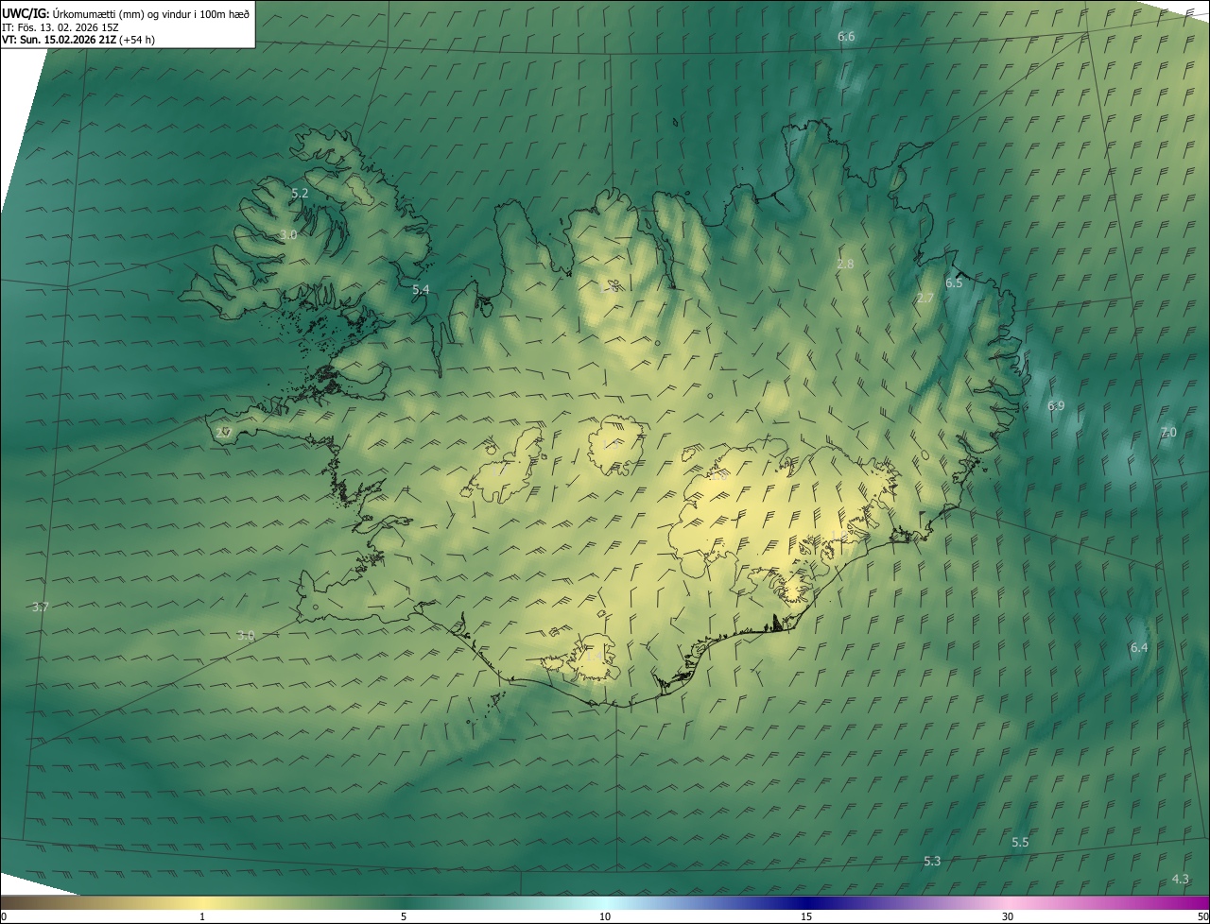
Task: Select the 'VT: Sun. 15.02.2026 21Z (+54 h)' line
Action: coord(79,41)
